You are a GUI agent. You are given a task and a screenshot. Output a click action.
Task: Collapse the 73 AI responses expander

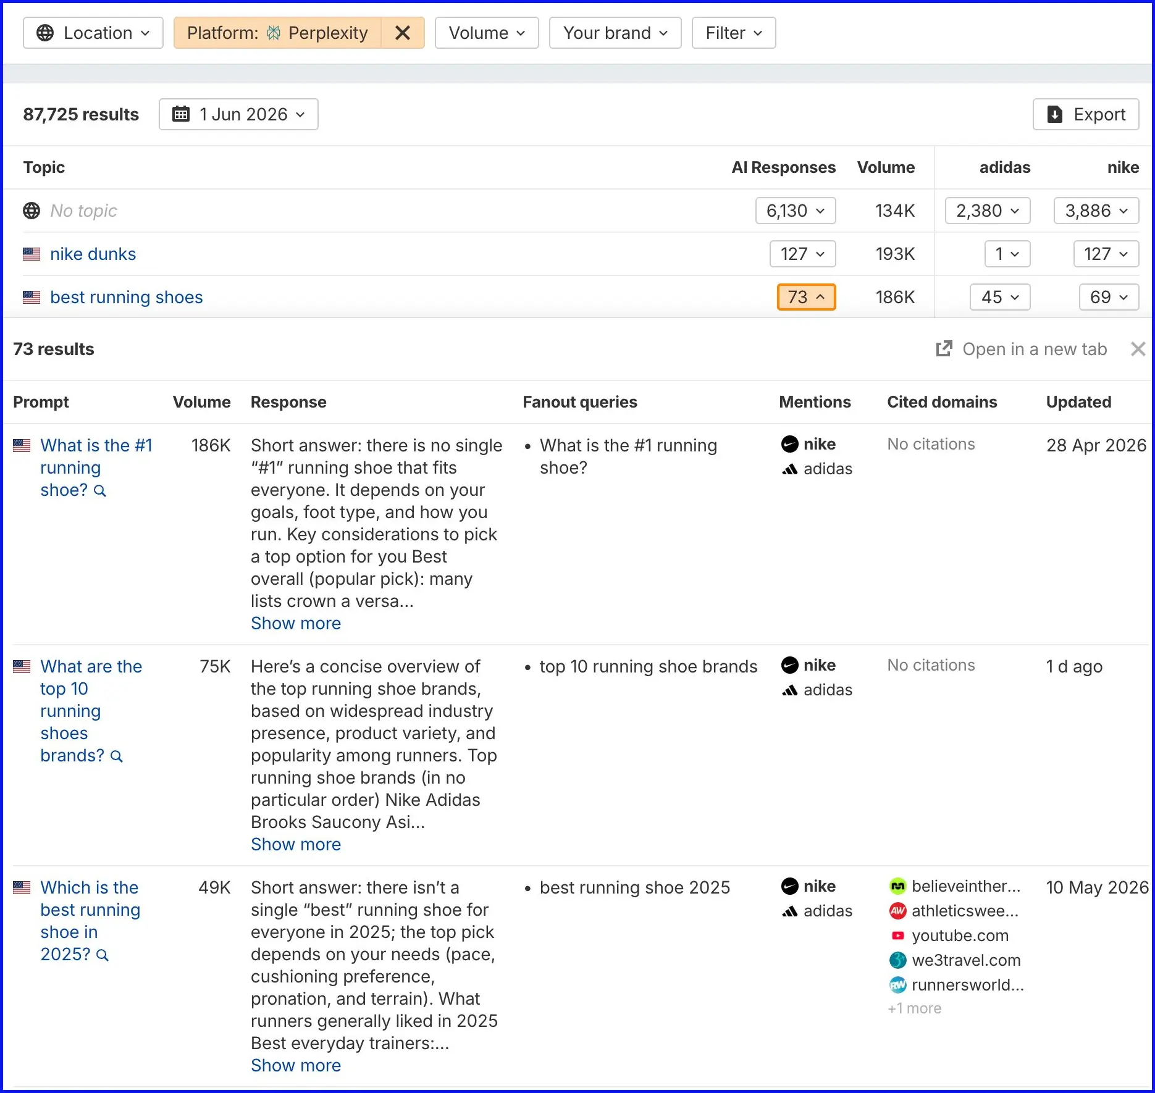[806, 297]
